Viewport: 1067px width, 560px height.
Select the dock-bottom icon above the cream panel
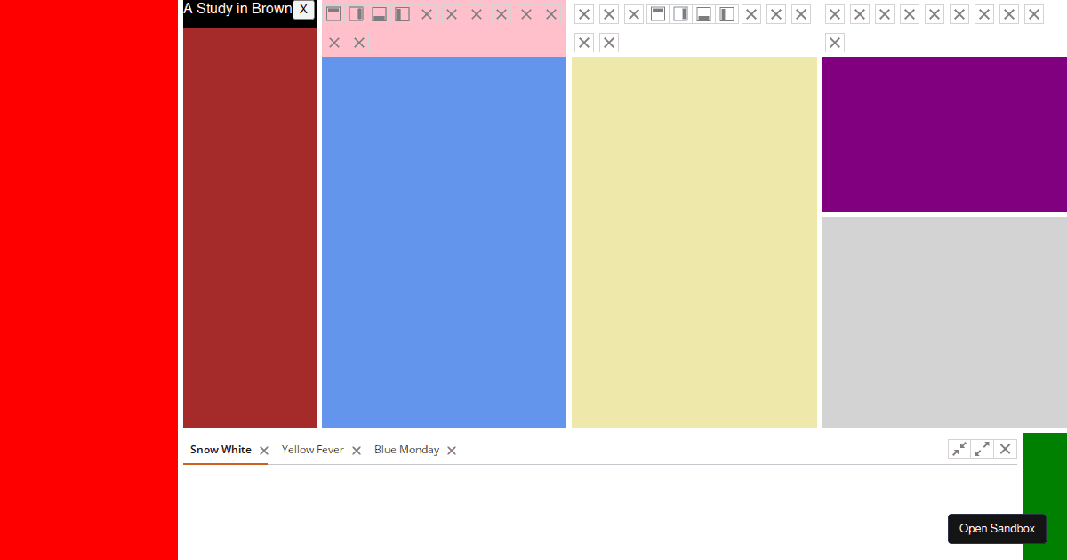pyautogui.click(x=703, y=13)
